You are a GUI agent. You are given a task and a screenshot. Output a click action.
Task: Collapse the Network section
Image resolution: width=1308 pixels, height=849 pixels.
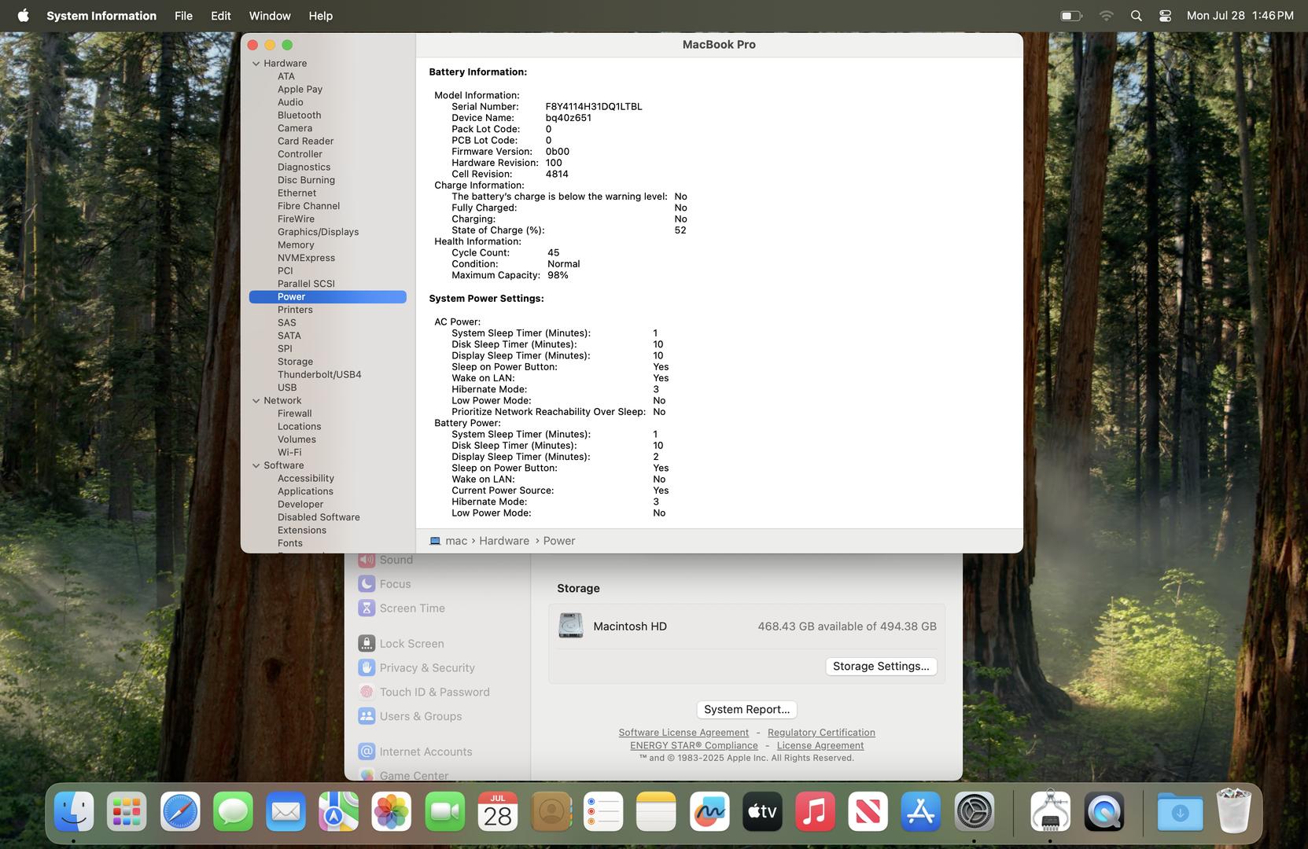256,401
